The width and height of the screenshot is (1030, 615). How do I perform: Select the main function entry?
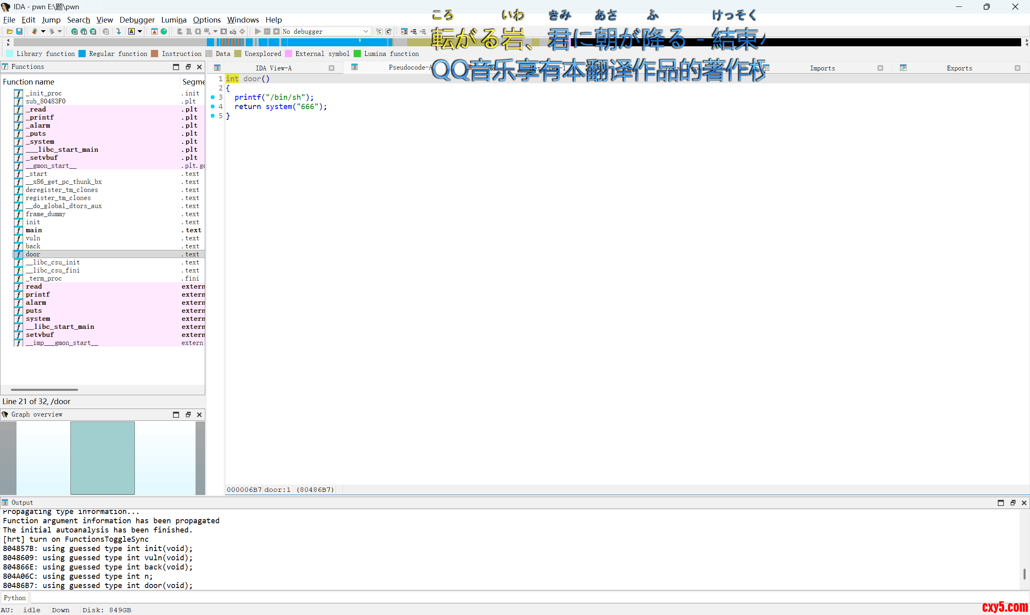click(x=34, y=230)
